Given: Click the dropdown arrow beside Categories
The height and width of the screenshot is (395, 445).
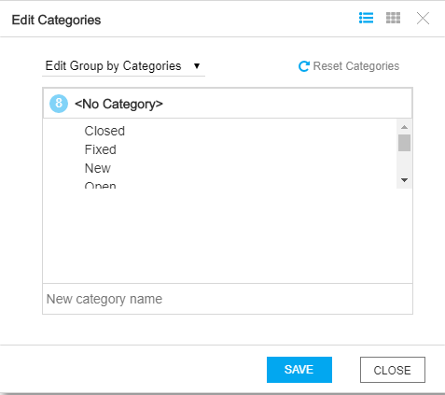Looking at the screenshot, I should point(197,66).
